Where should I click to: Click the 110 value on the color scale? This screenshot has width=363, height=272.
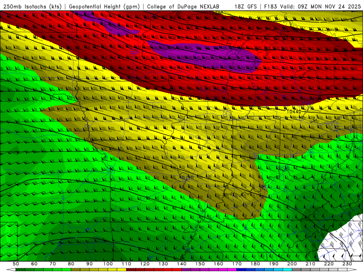click(x=126, y=264)
